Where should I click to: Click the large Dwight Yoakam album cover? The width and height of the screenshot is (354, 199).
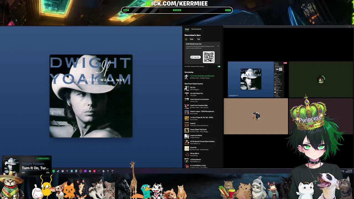91,96
